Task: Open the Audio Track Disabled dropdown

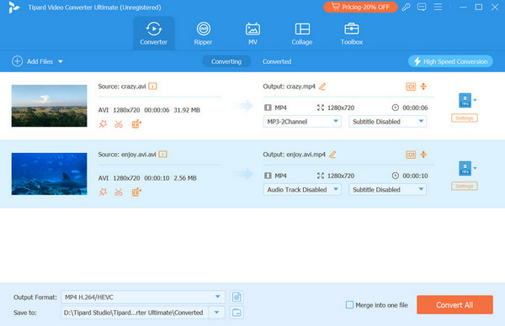Action: (x=302, y=190)
